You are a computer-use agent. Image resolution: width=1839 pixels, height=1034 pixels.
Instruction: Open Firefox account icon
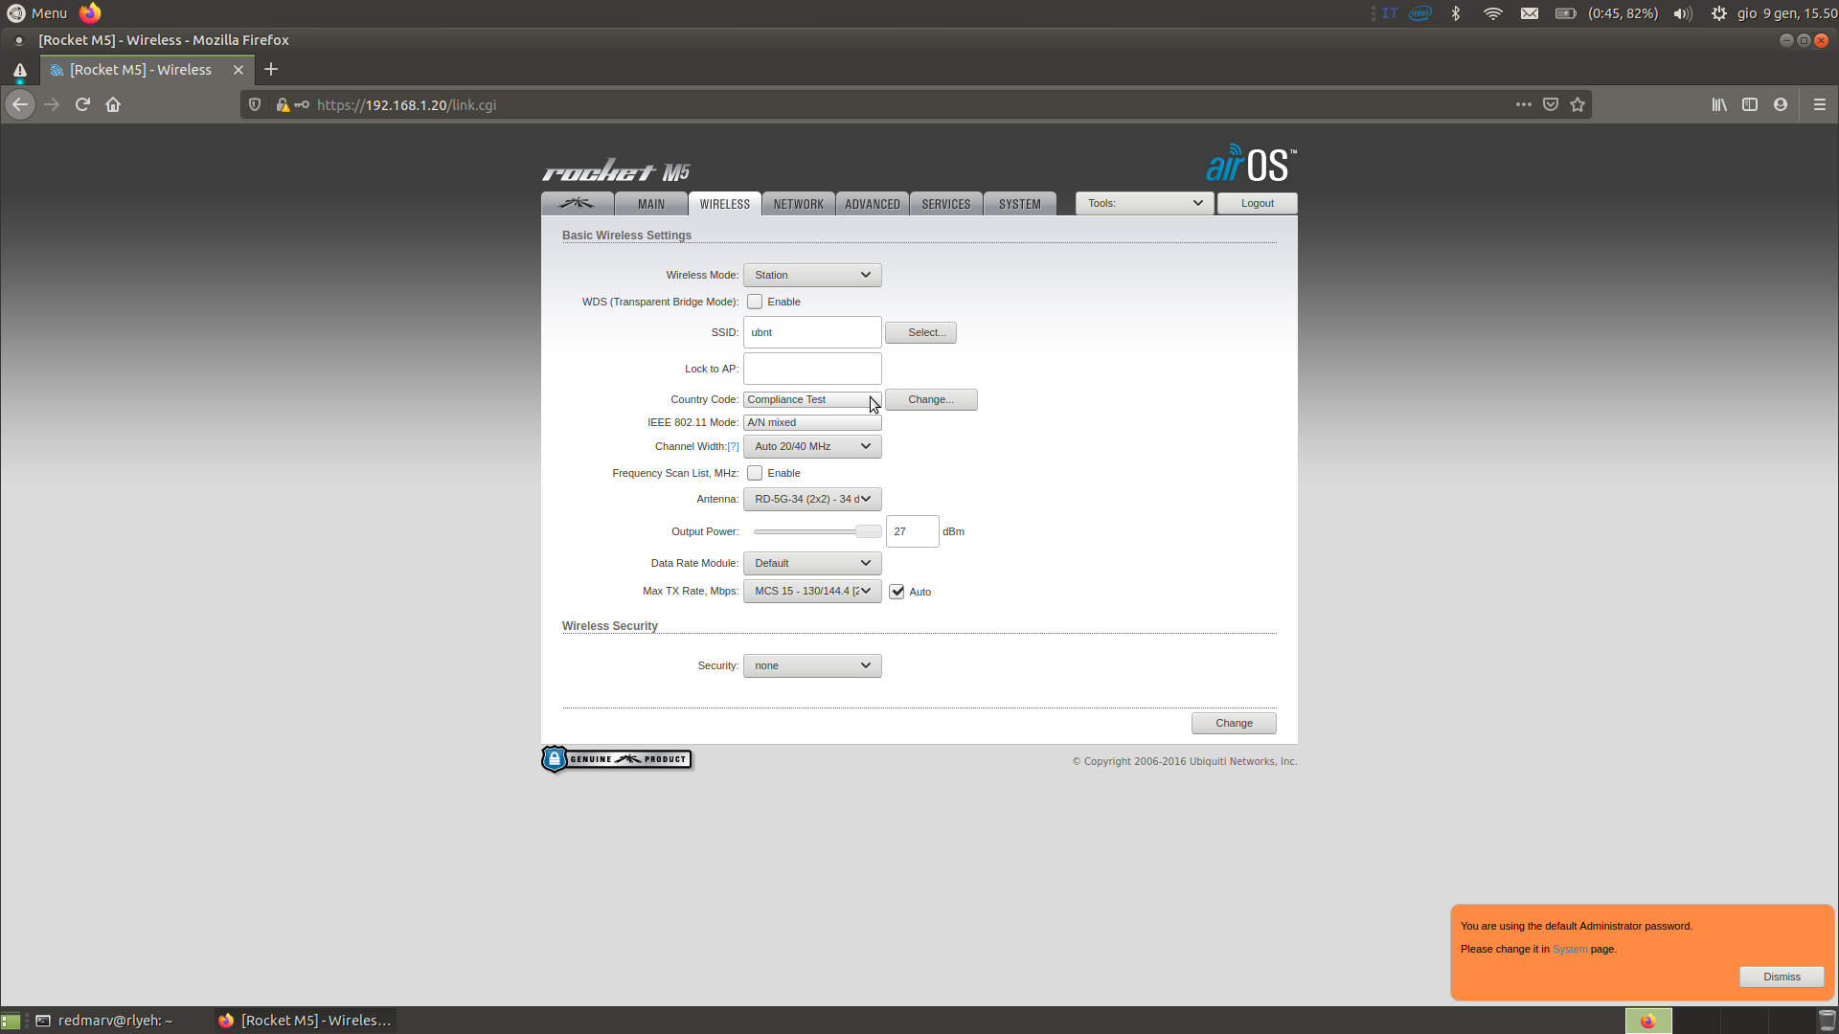(1781, 104)
